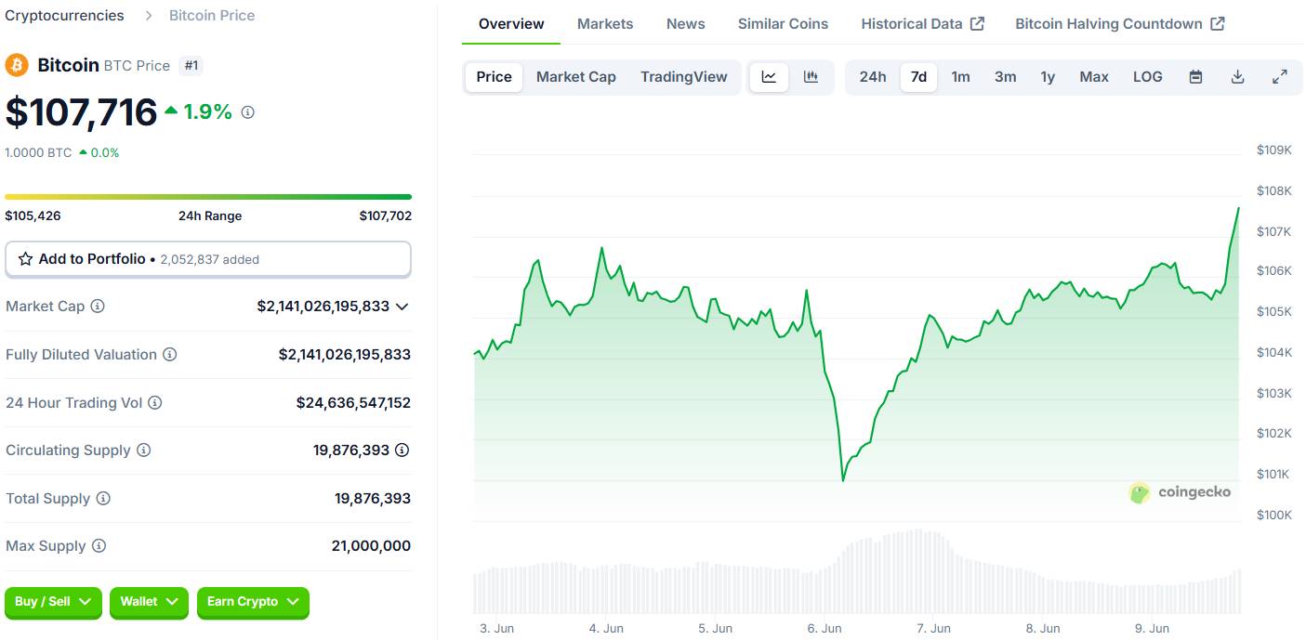
Task: Select the TradingView chart toggle
Action: (684, 77)
